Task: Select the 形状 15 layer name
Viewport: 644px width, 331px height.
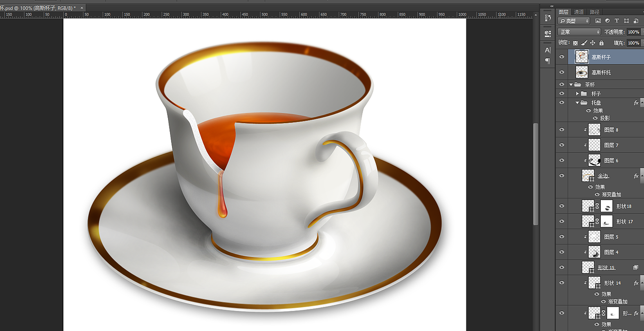Action: [x=606, y=268]
